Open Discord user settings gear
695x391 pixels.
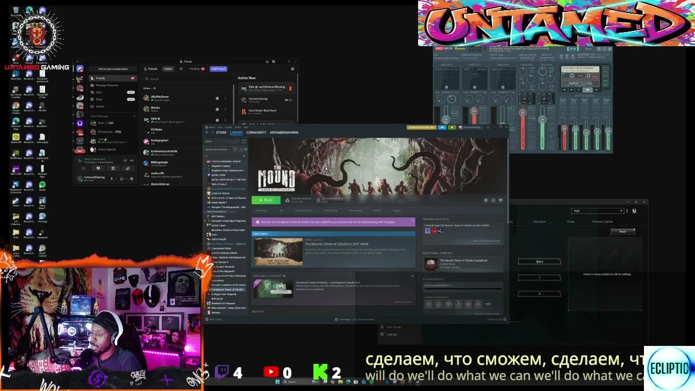(x=132, y=179)
